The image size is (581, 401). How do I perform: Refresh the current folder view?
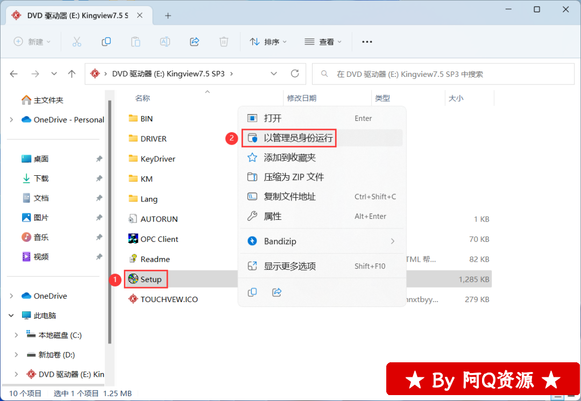[295, 74]
